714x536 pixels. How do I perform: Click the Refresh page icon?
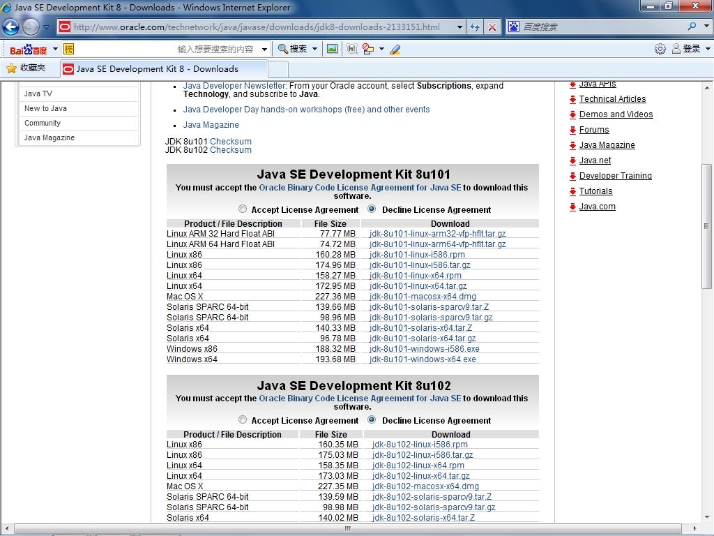coord(474,27)
